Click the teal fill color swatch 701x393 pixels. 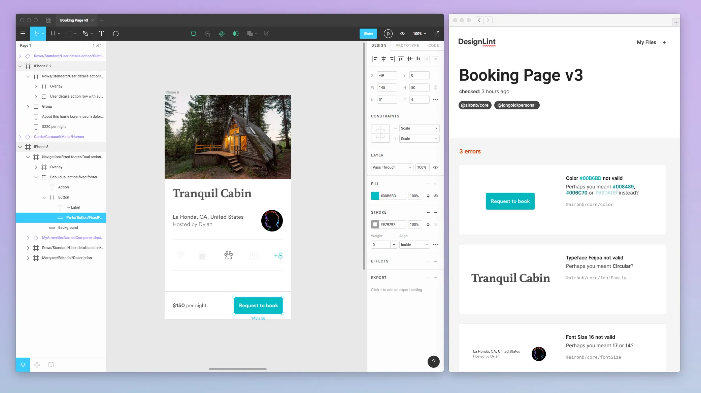click(375, 196)
